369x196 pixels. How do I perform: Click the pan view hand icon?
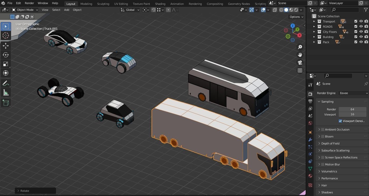coord(300,55)
